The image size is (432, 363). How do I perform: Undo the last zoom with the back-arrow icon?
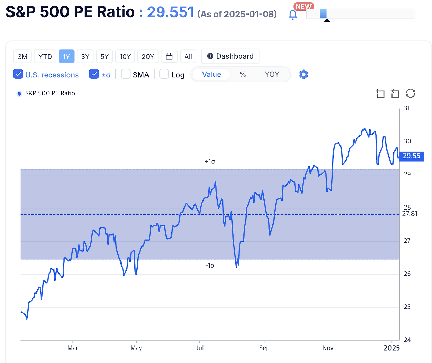(395, 94)
